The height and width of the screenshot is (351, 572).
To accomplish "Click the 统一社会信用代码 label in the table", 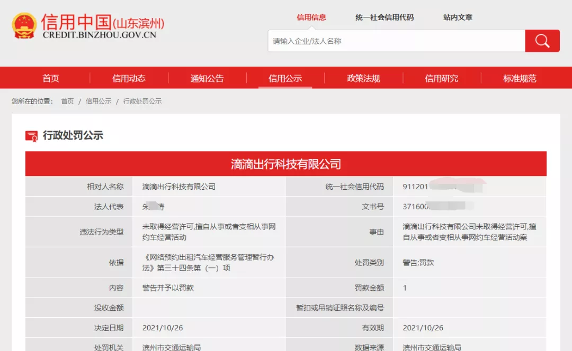I will pyautogui.click(x=354, y=187).
